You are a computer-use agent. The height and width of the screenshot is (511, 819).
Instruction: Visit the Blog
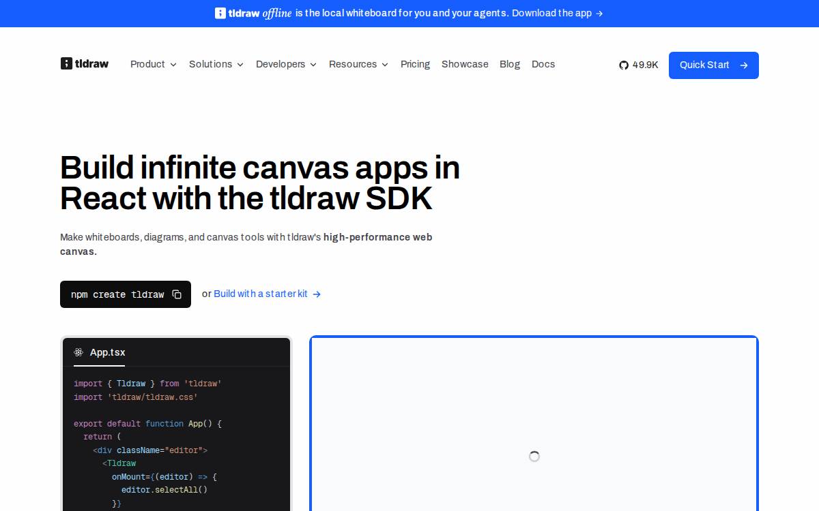(x=510, y=64)
